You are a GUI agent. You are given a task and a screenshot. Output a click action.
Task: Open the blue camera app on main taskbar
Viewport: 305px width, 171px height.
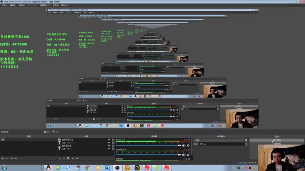pyautogui.click(x=108, y=168)
